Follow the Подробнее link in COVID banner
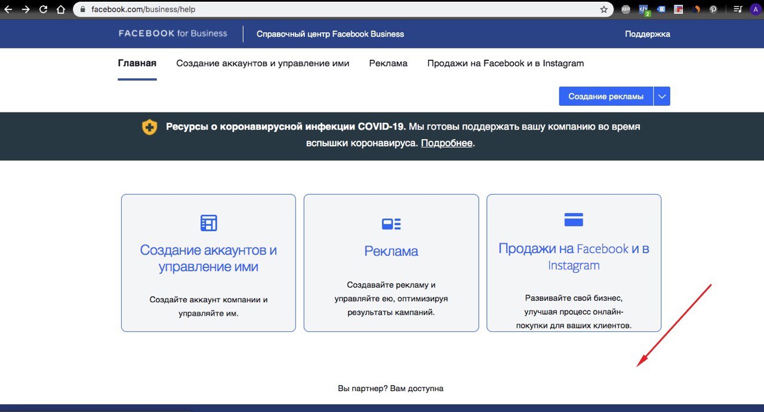The width and height of the screenshot is (764, 412). (447, 143)
